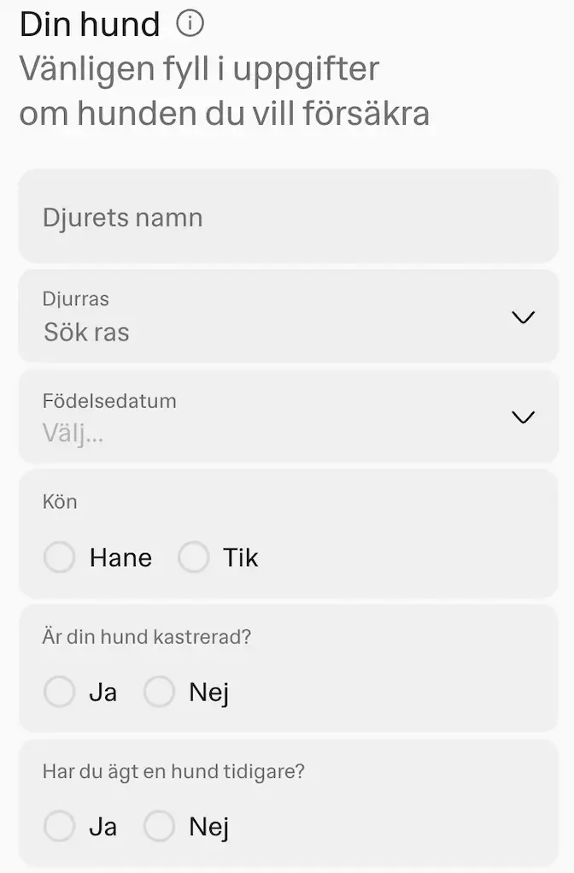Image resolution: width=574 pixels, height=873 pixels.
Task: Select Ja under Har du ägt en hund tidigare
Action: pyautogui.click(x=59, y=826)
